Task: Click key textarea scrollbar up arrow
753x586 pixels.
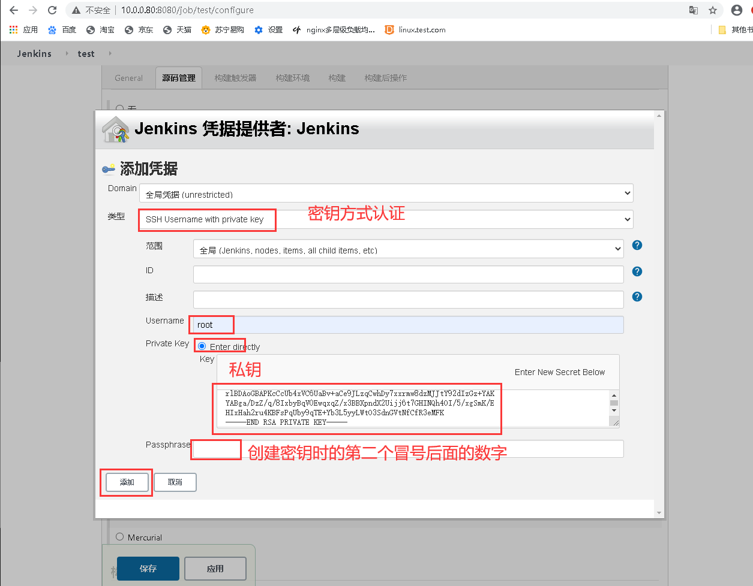Action: (614, 395)
